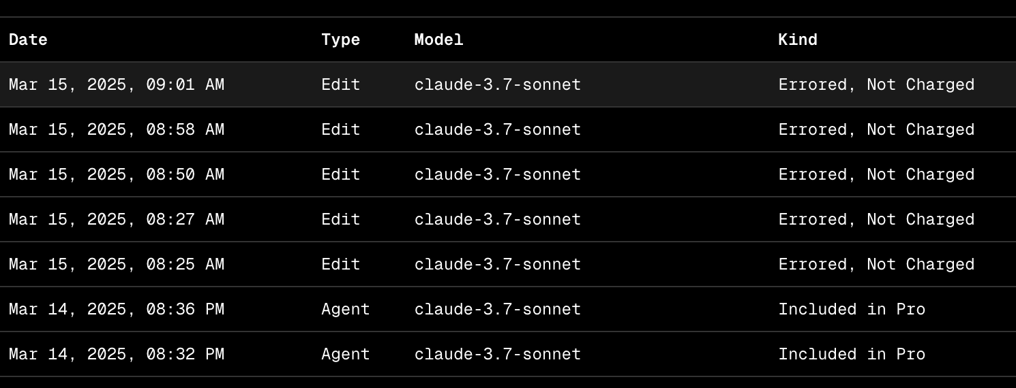The image size is (1016, 388).
Task: Select the Mar 14, 08:32 PM row date
Action: coord(117,354)
